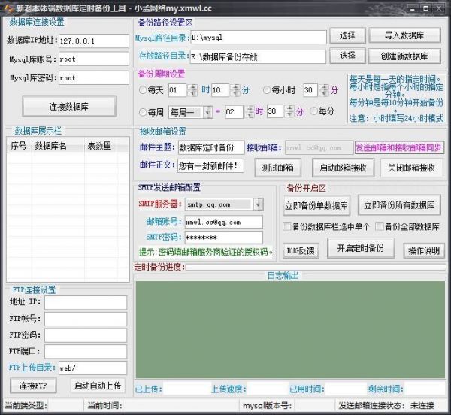Click the SMTP密码 input field
451x415 pixels.
click(x=224, y=238)
